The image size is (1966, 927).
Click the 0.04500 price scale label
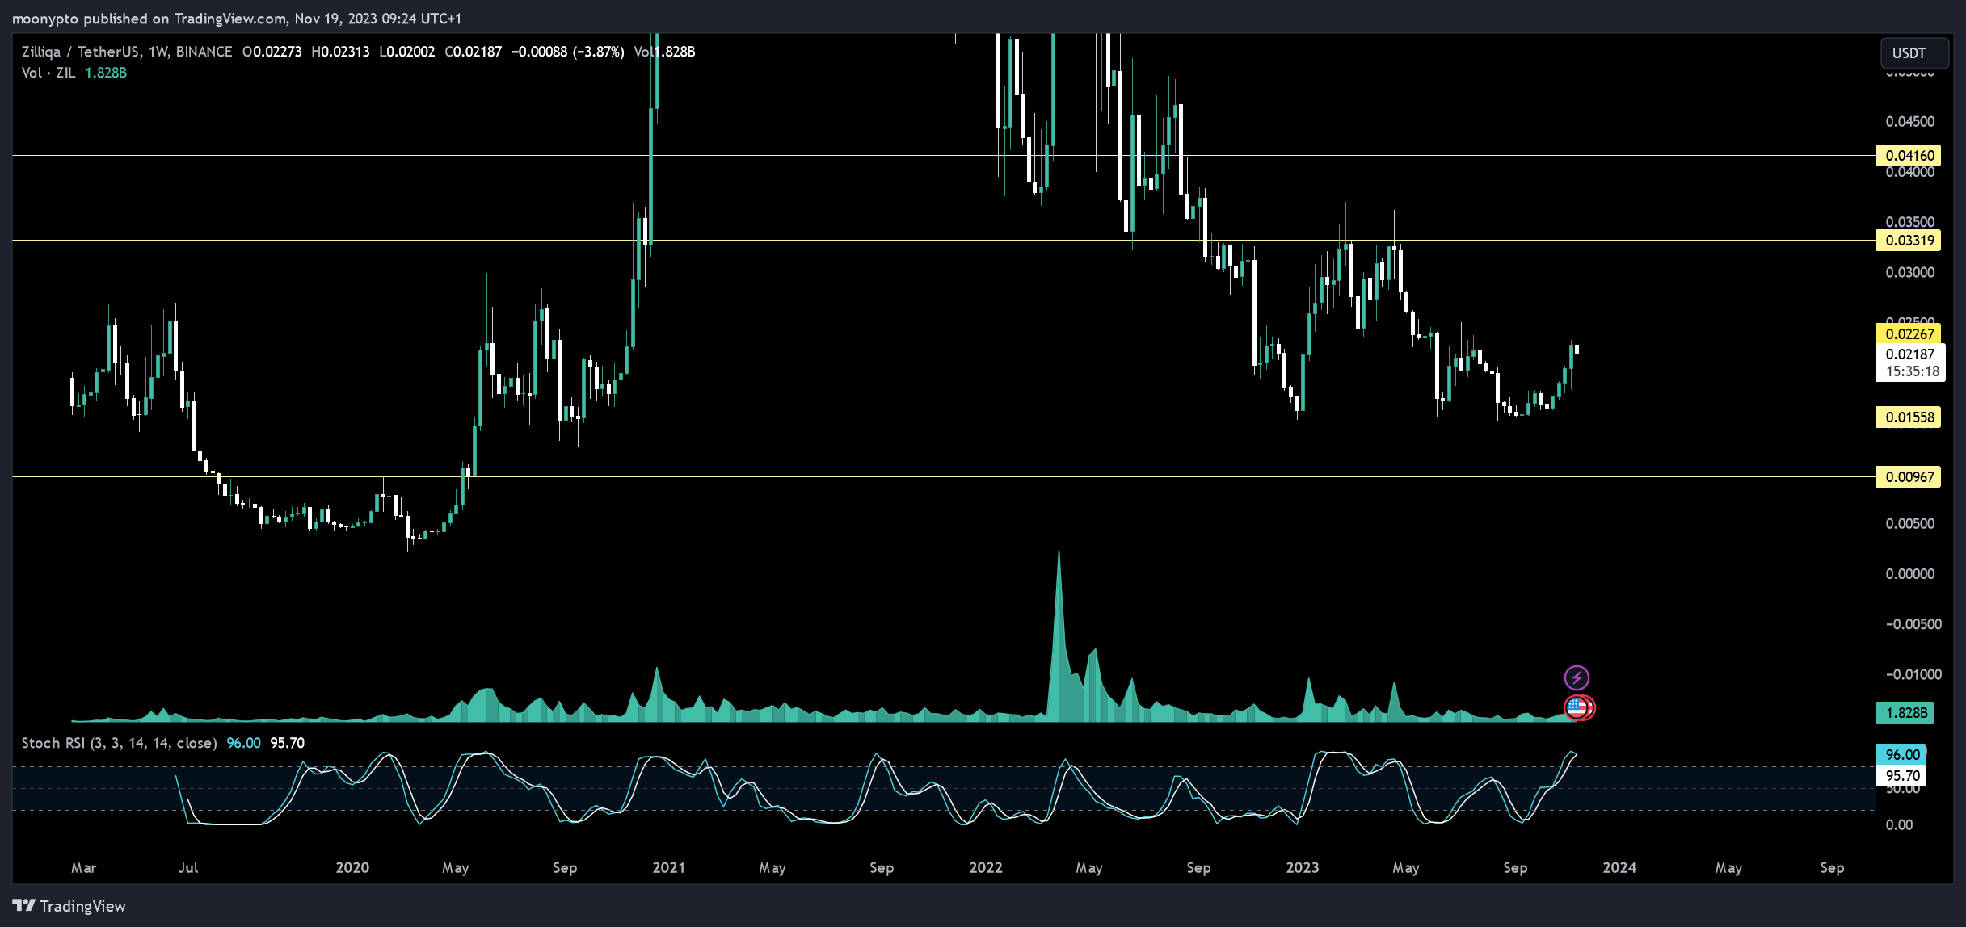coord(1910,121)
